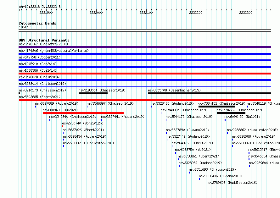Click nsv5638861 (Ebert2021) label
This screenshot has width=280, height=198.
pos(199,156)
